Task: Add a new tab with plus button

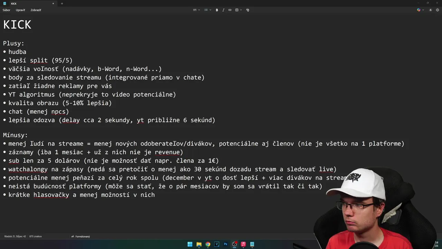Action: [x=62, y=3]
